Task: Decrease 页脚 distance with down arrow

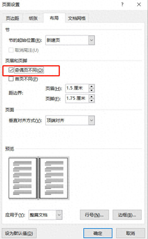Action: tap(92, 100)
